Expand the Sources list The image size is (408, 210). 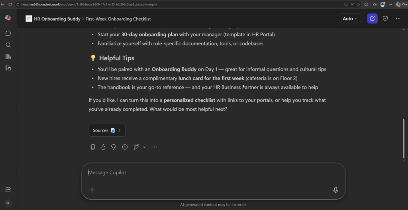click(x=107, y=130)
